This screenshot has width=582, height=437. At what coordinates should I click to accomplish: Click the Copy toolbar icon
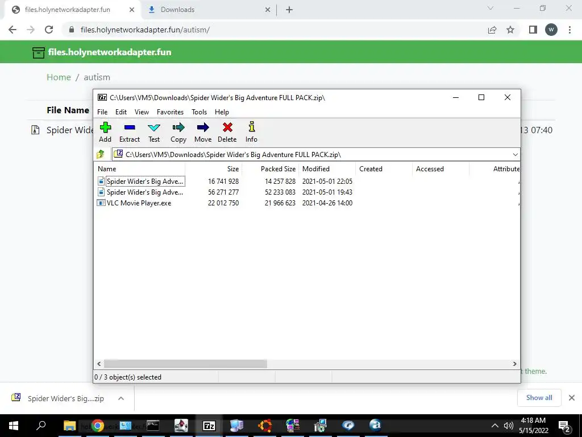tap(178, 132)
